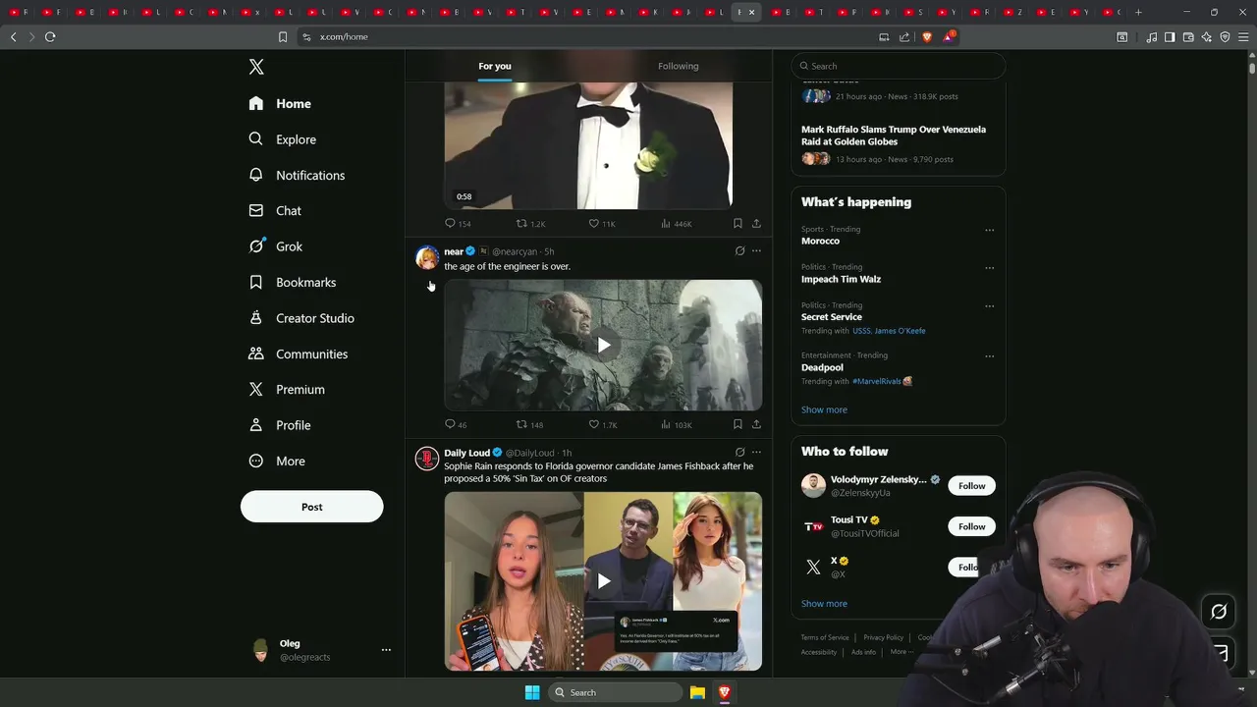Follow Volodymyr Zelenskyy
The width and height of the screenshot is (1257, 707).
[971, 486]
